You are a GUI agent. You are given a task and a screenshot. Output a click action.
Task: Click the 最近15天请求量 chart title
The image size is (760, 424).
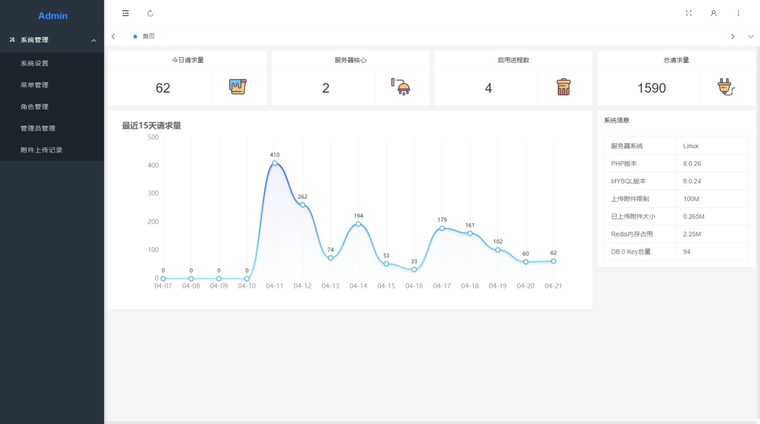[x=152, y=125]
